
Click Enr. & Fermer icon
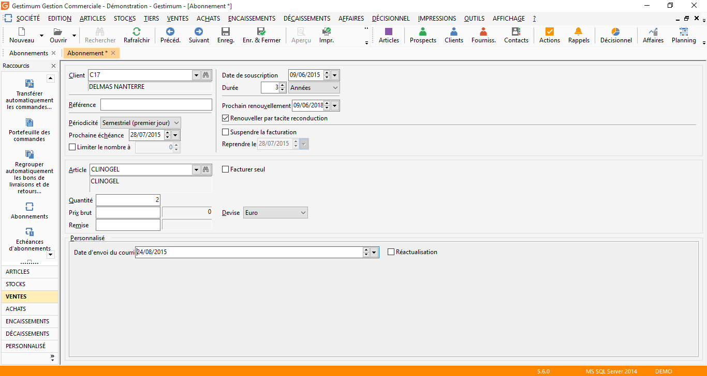coord(261,32)
